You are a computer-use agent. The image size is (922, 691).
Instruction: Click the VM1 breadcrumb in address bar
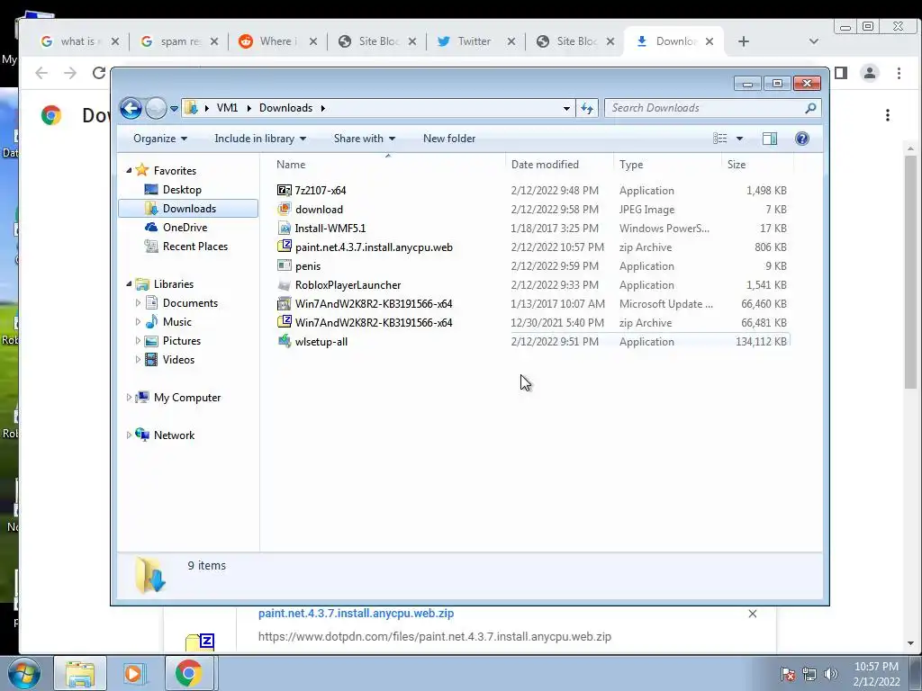click(x=227, y=108)
